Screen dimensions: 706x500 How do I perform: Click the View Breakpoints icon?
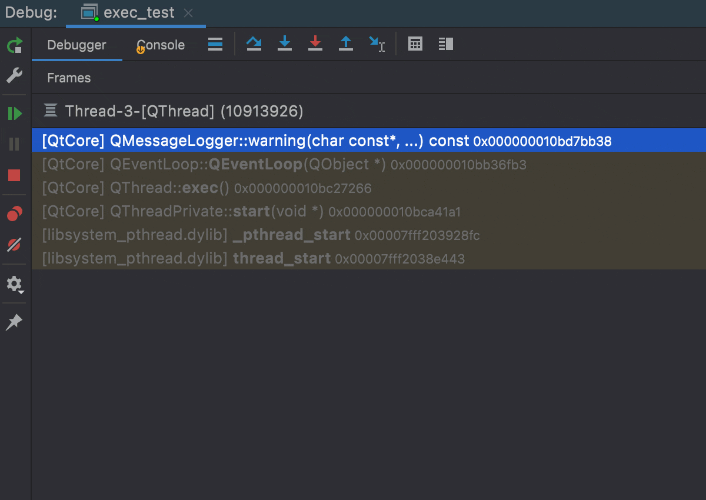[x=13, y=214]
